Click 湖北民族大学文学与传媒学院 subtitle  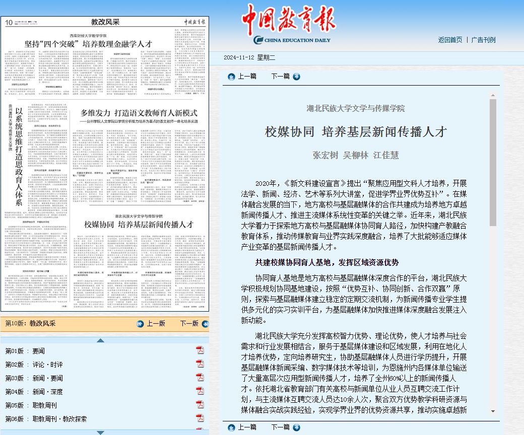pos(356,108)
